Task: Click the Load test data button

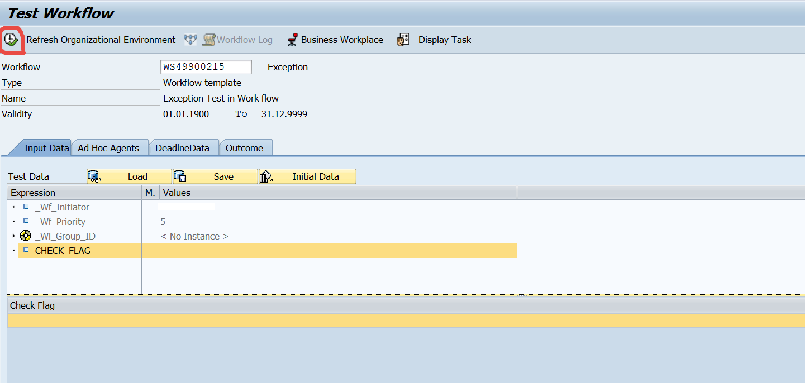Action: point(129,176)
